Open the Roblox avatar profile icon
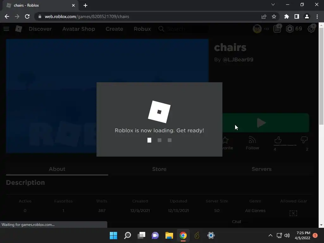Screen dimensions: 324x243 257,29
